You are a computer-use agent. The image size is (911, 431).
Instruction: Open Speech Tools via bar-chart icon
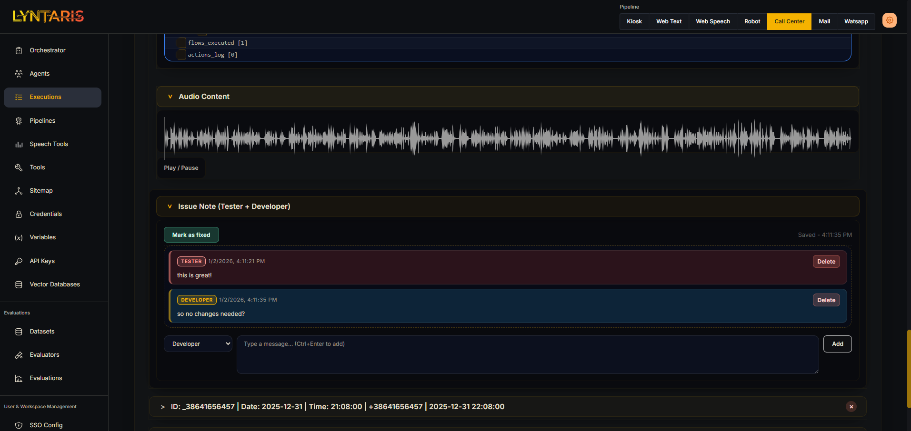click(19, 144)
